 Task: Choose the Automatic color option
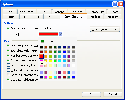(x=57, y=41)
